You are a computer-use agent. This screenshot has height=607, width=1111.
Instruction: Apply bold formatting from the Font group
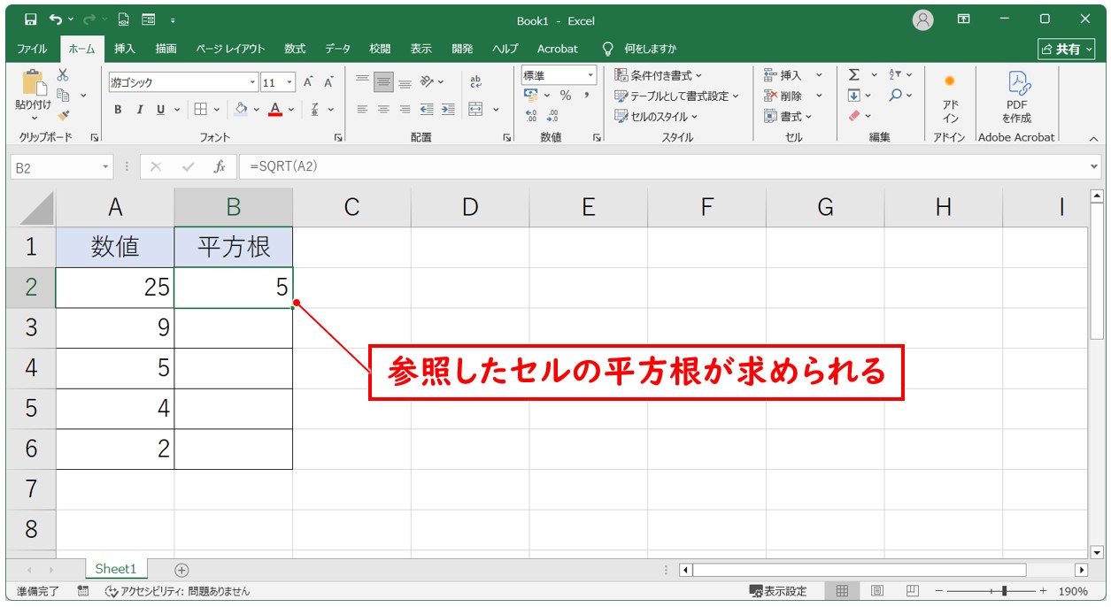tap(117, 110)
